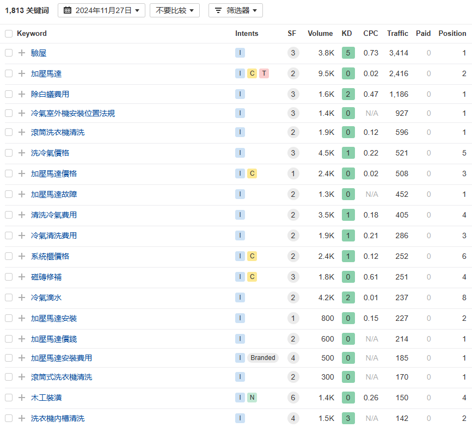The height and width of the screenshot is (428, 472).
Task: Sort by Traffic column header
Action: point(397,33)
